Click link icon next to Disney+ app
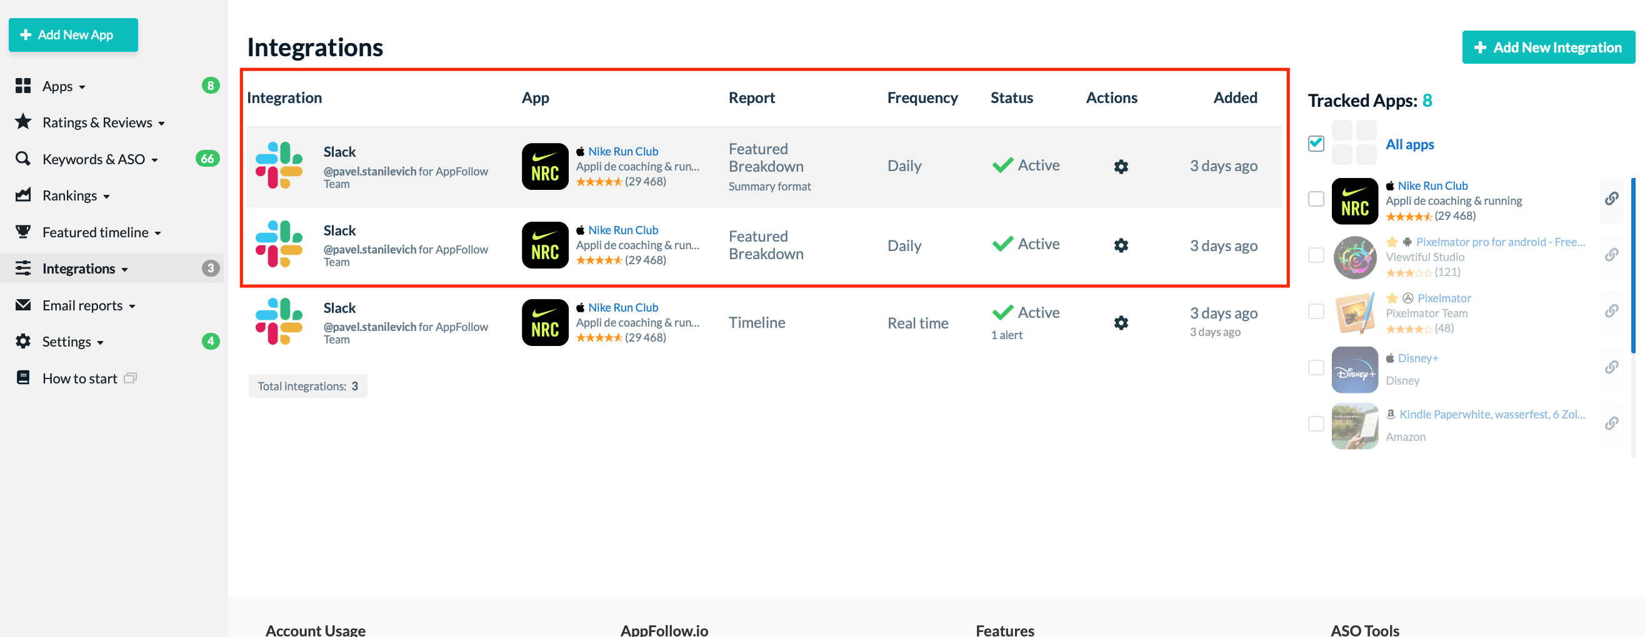This screenshot has height=637, width=1645. pyautogui.click(x=1611, y=367)
